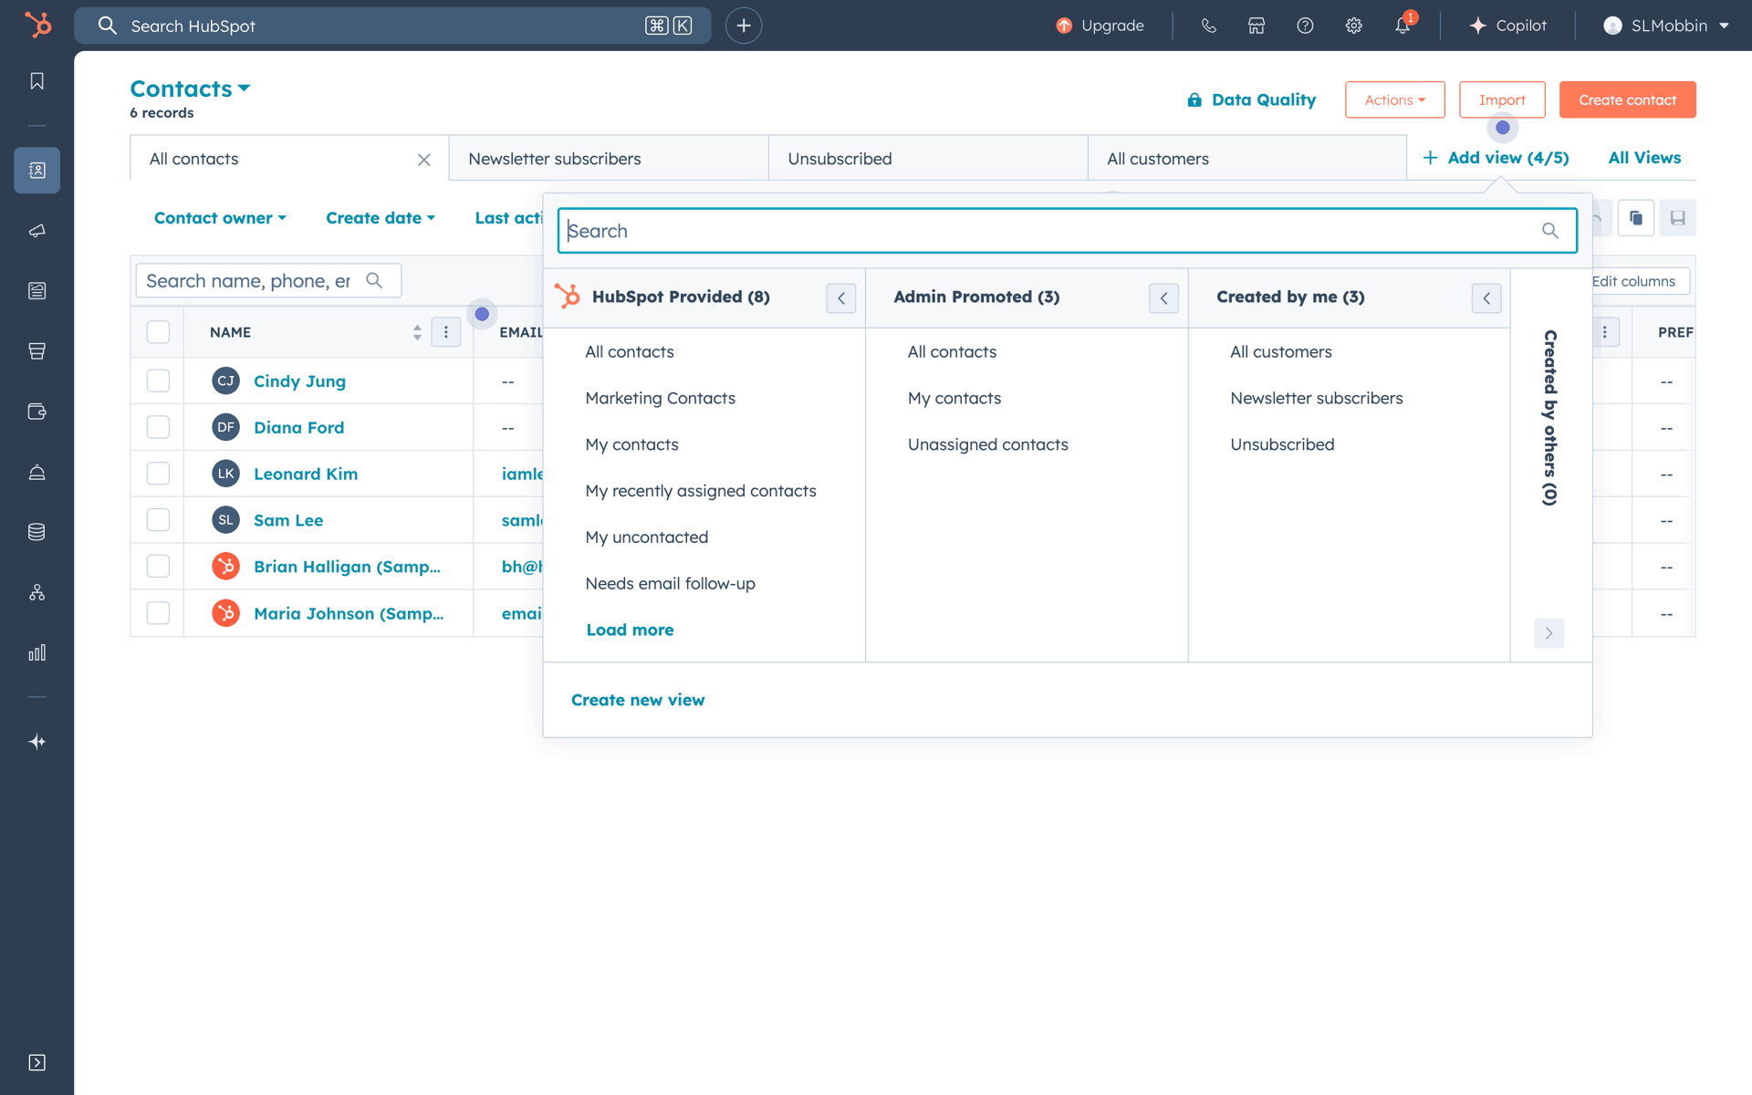Image resolution: width=1752 pixels, height=1095 pixels.
Task: Switch to the Newsletter subscribers tab
Action: pos(609,159)
